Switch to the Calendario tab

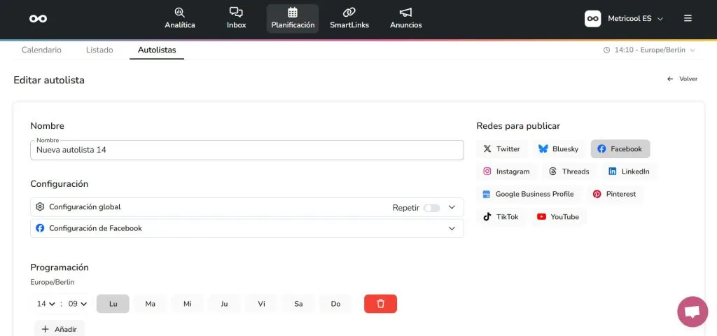pos(41,50)
